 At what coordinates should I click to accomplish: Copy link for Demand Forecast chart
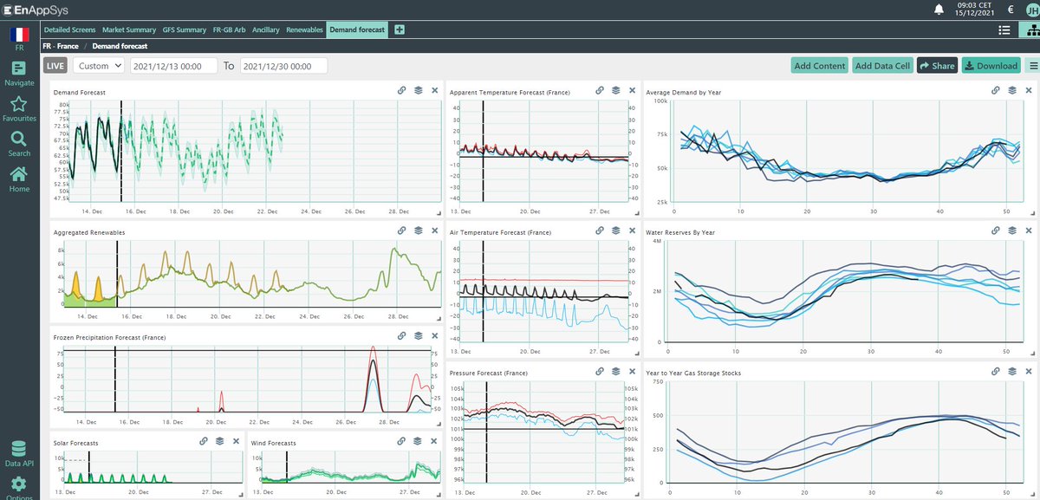[402, 90]
